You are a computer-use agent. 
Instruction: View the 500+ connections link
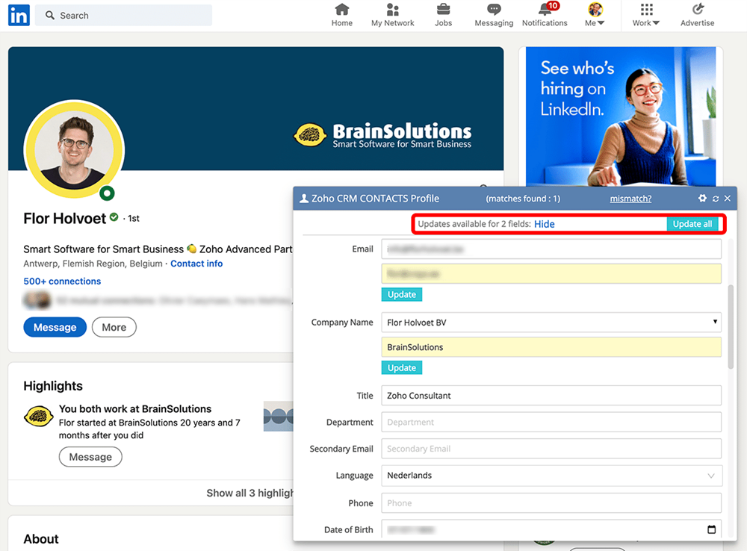pyautogui.click(x=62, y=281)
